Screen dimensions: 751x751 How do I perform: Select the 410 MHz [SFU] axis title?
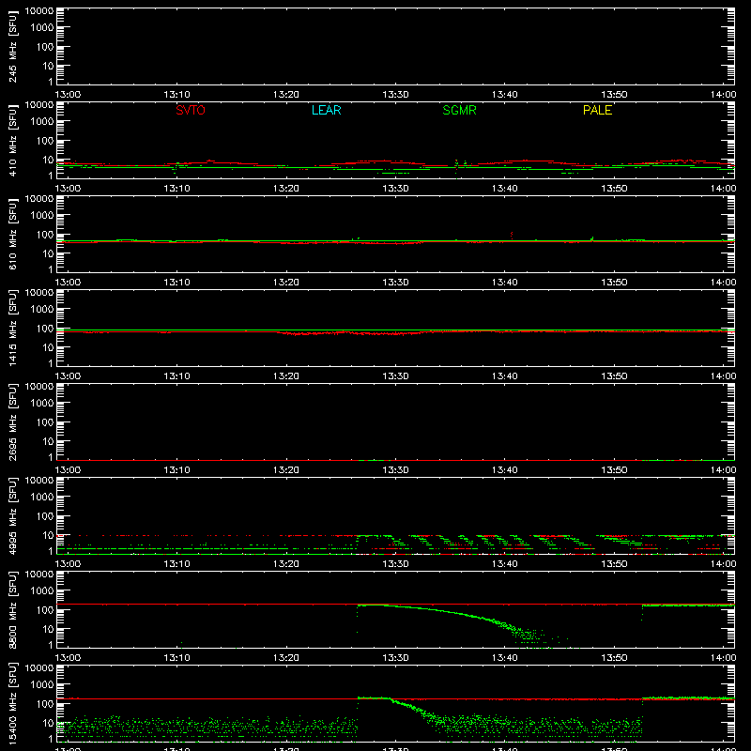pos(12,141)
